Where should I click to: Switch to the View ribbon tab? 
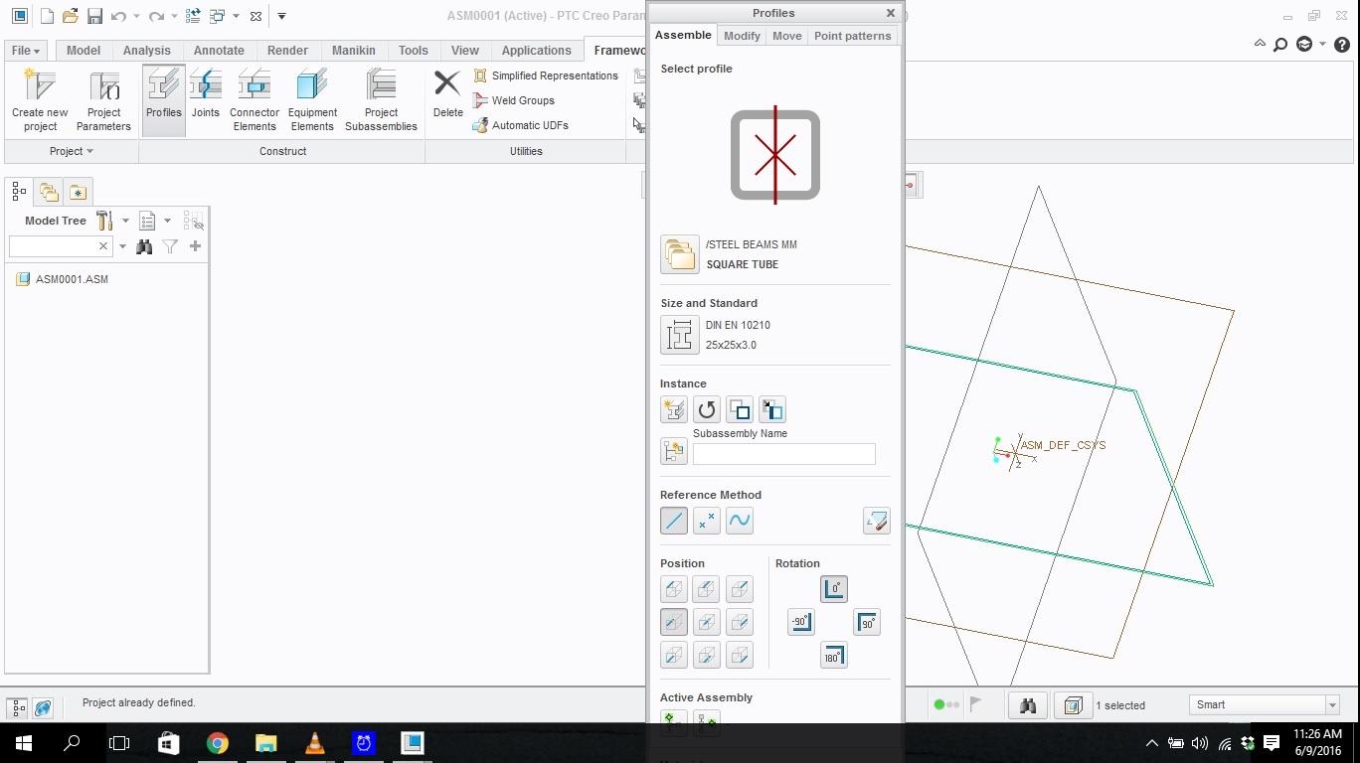pos(465,51)
